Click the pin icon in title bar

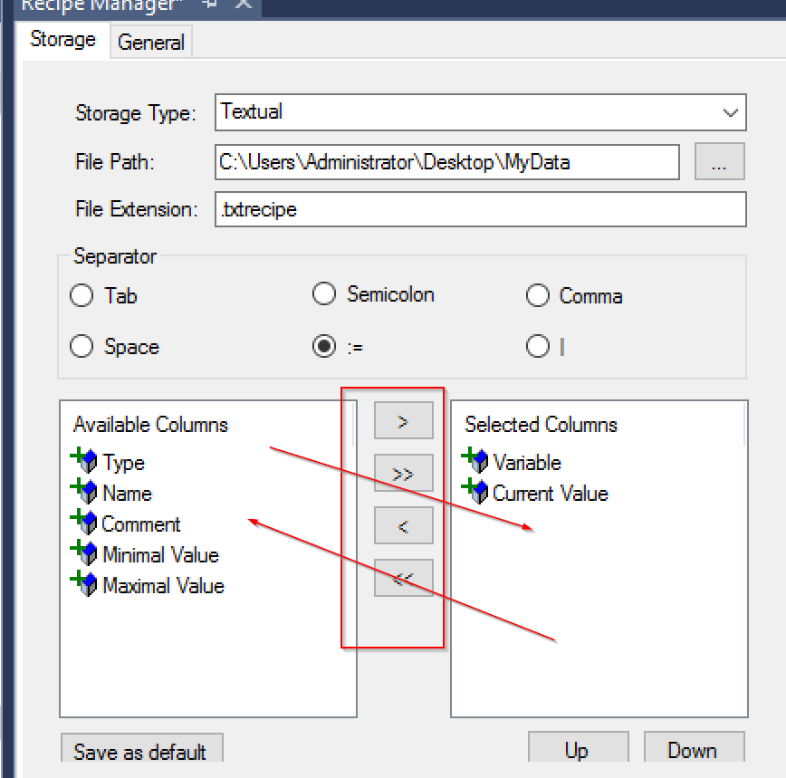coord(209,4)
